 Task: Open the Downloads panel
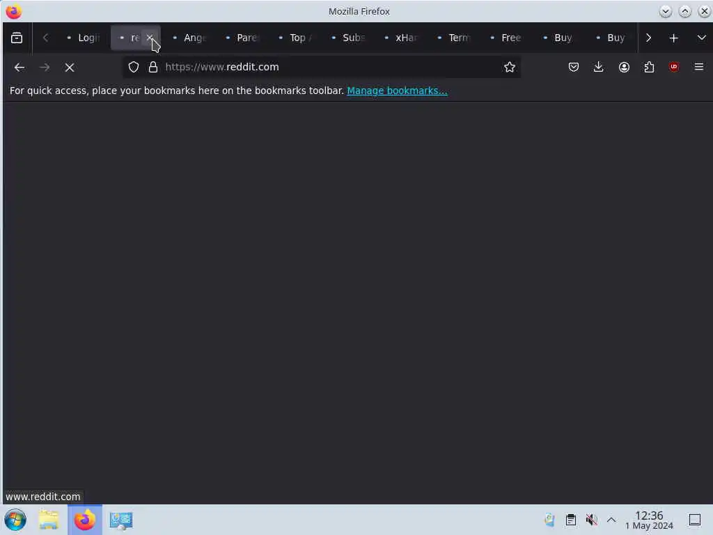[x=598, y=68]
